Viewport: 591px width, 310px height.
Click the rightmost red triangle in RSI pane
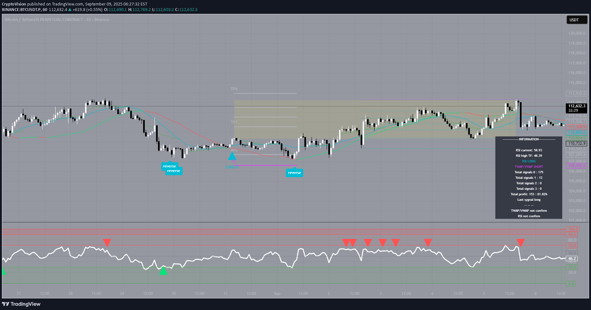point(521,242)
